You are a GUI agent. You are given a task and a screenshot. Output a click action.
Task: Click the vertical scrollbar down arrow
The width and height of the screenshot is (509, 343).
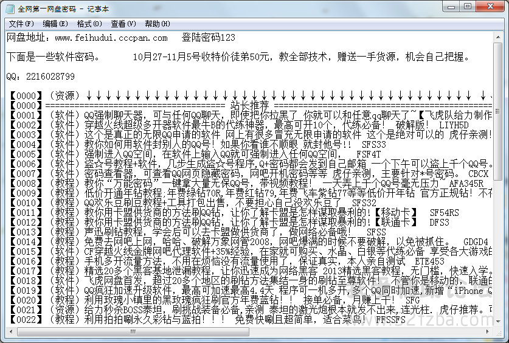tap(497, 321)
